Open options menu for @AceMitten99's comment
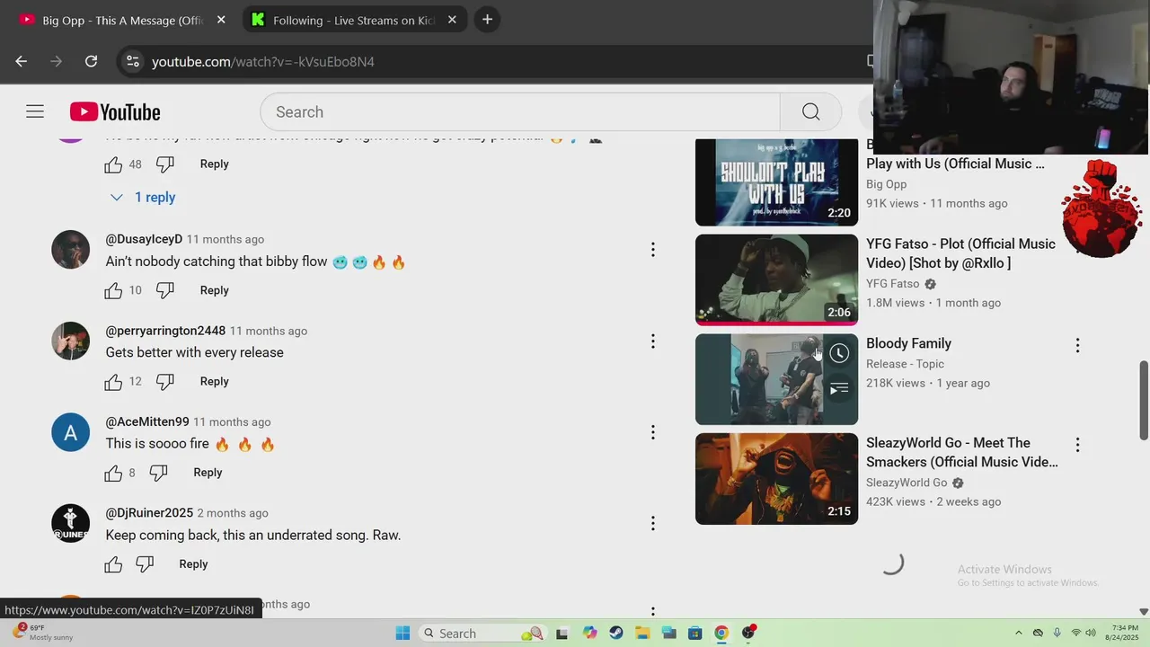This screenshot has height=647, width=1150. pos(653,432)
